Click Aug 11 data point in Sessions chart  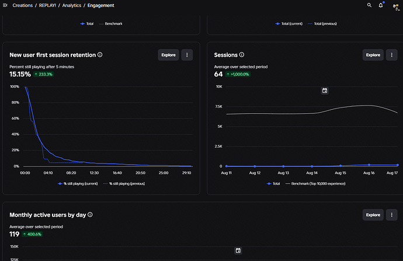(x=227, y=166)
